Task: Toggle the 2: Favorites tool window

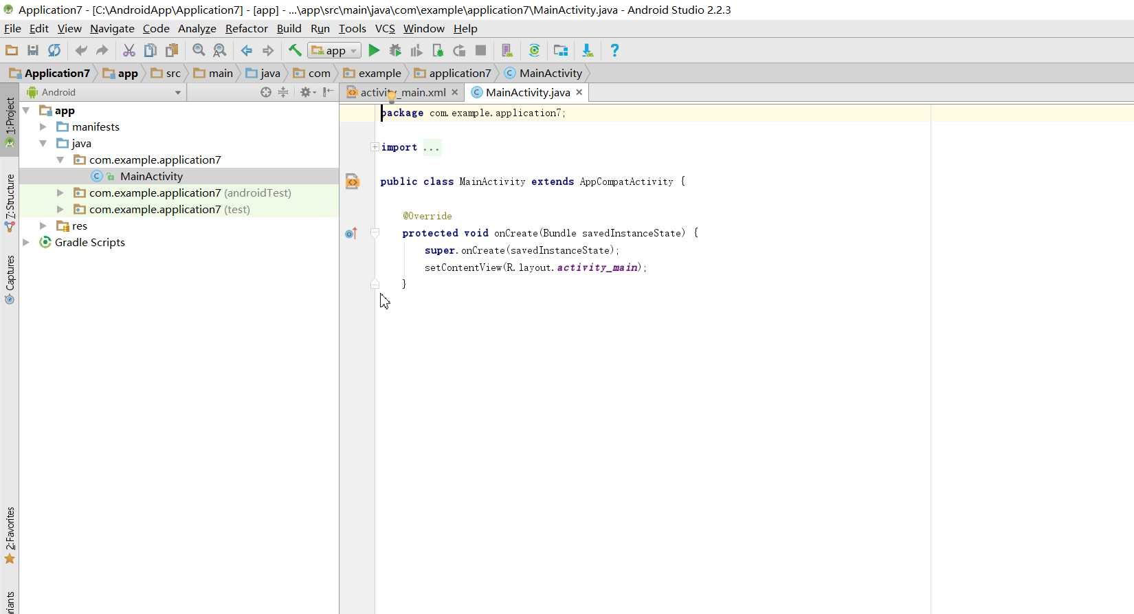Action: pos(10,536)
